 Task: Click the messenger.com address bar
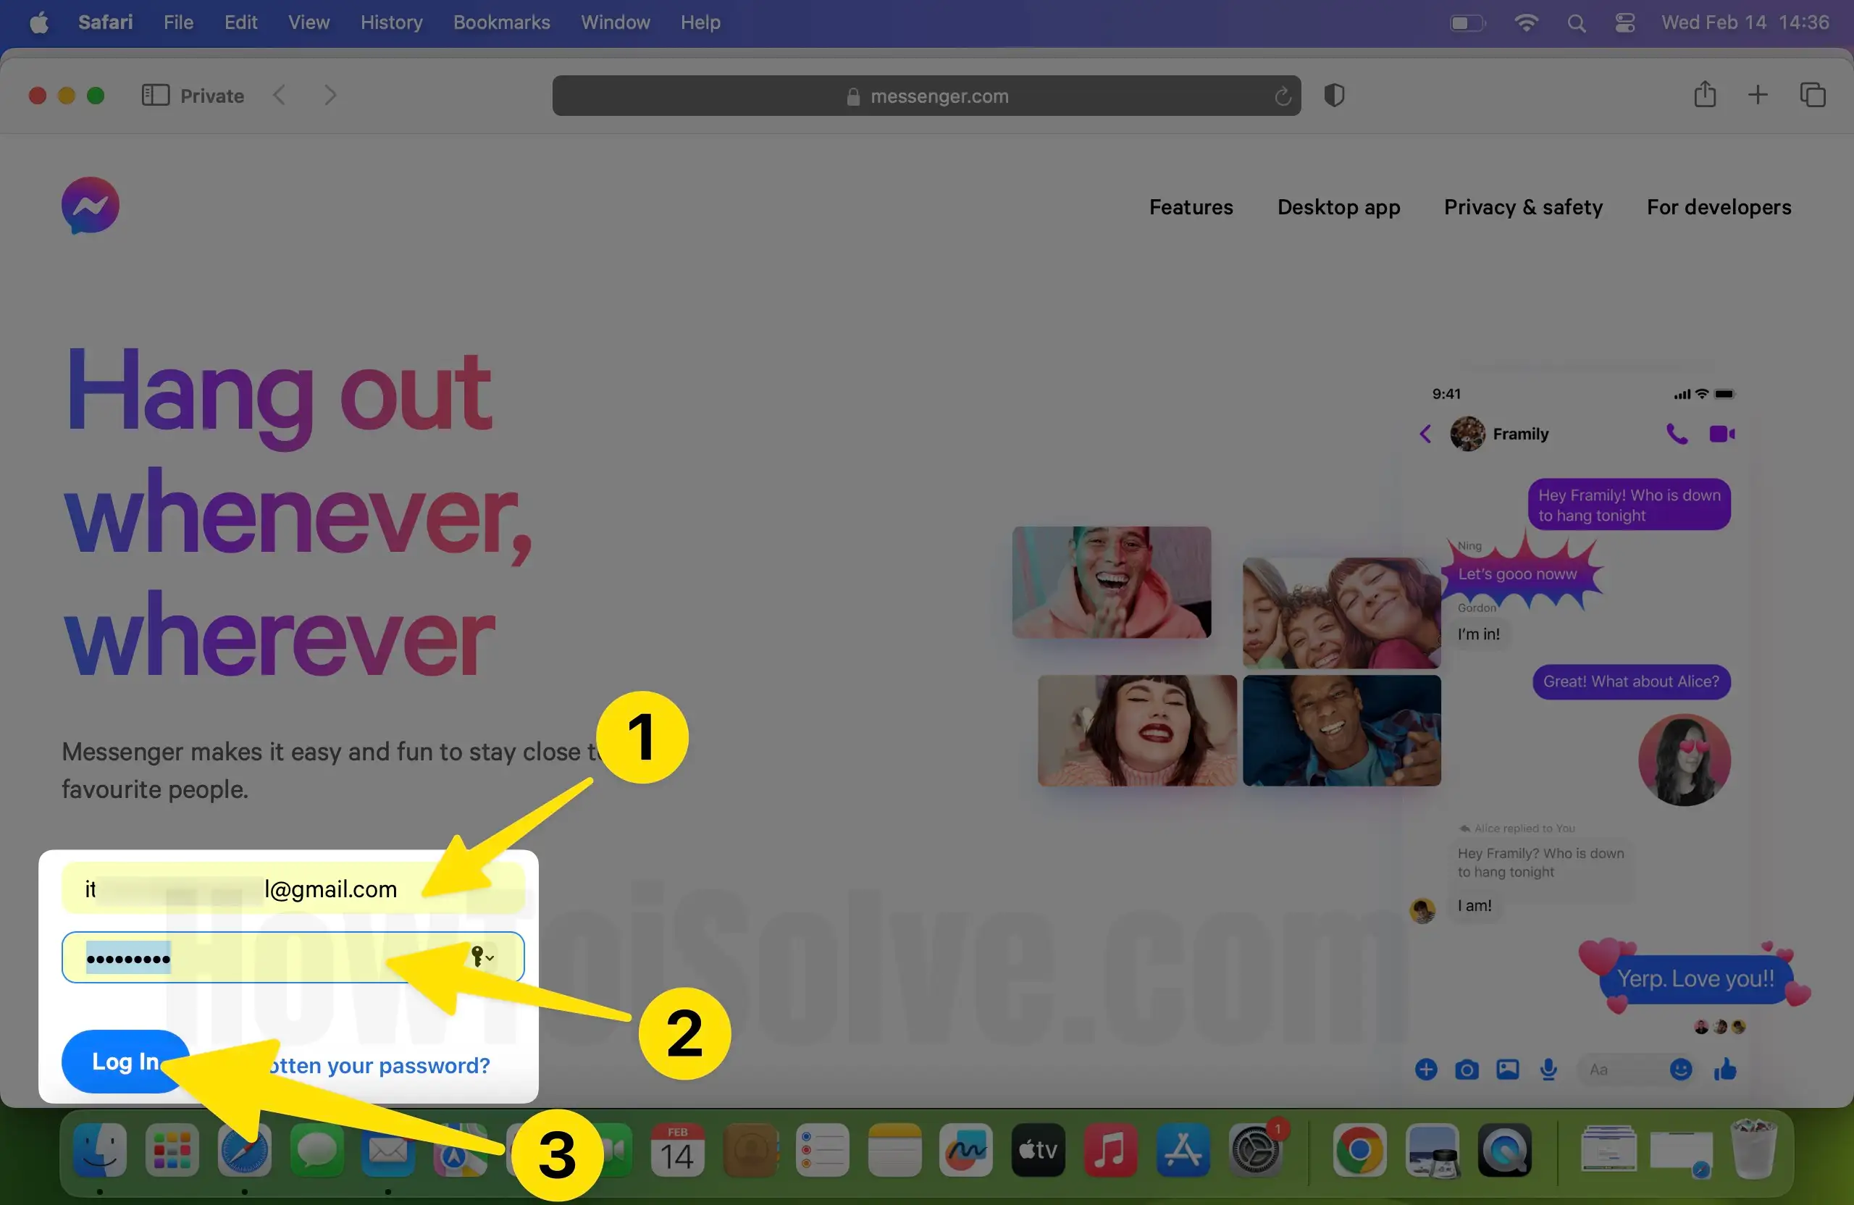(x=926, y=96)
